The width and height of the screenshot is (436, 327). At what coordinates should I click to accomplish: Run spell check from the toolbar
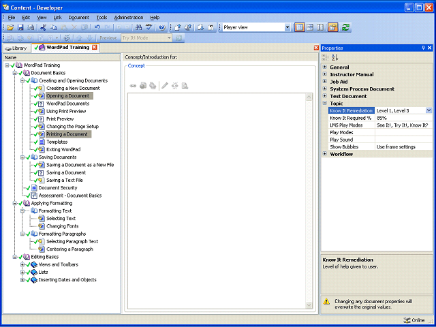point(149,27)
